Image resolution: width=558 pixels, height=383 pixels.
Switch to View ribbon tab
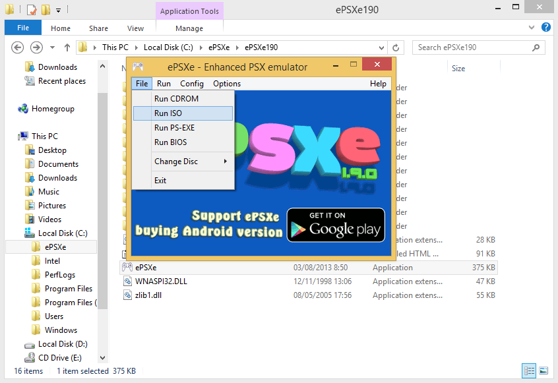coord(136,28)
